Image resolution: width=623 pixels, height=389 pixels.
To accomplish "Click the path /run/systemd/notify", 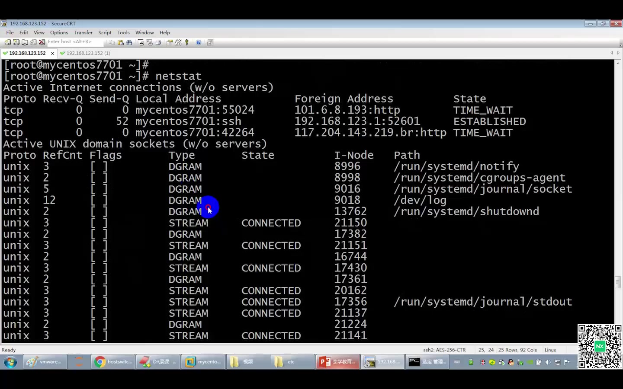I will (456, 167).
